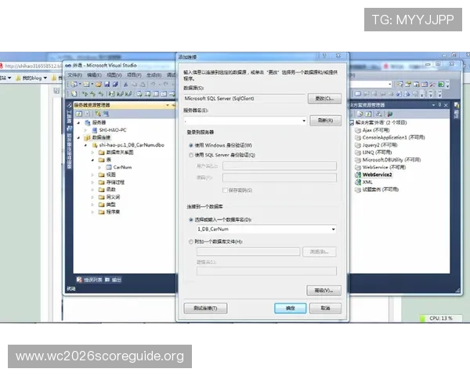Click the WebService2 project icon in Solution Explorer
Viewport: 470px width, 376px height.
[x=358, y=175]
